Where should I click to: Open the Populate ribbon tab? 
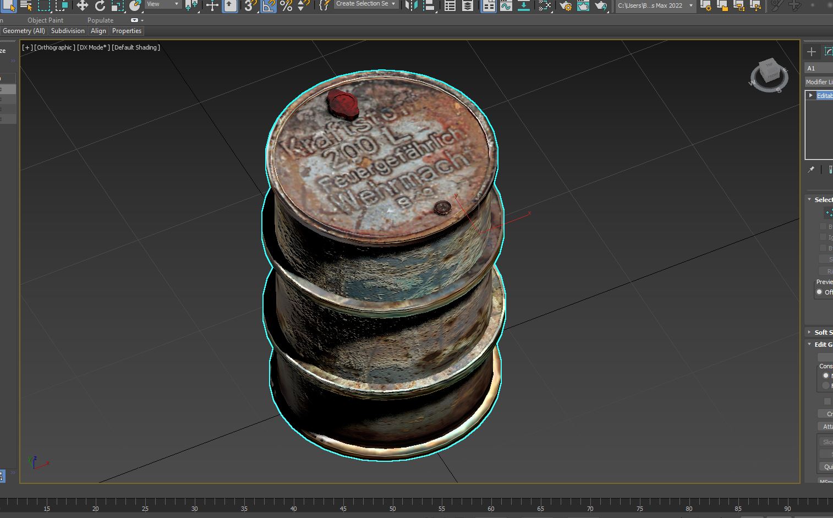click(x=100, y=20)
